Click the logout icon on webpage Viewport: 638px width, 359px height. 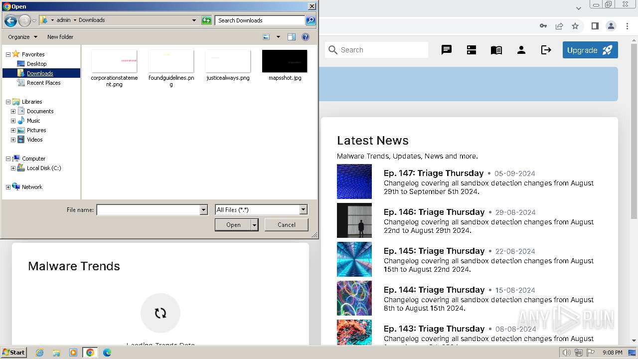546,50
